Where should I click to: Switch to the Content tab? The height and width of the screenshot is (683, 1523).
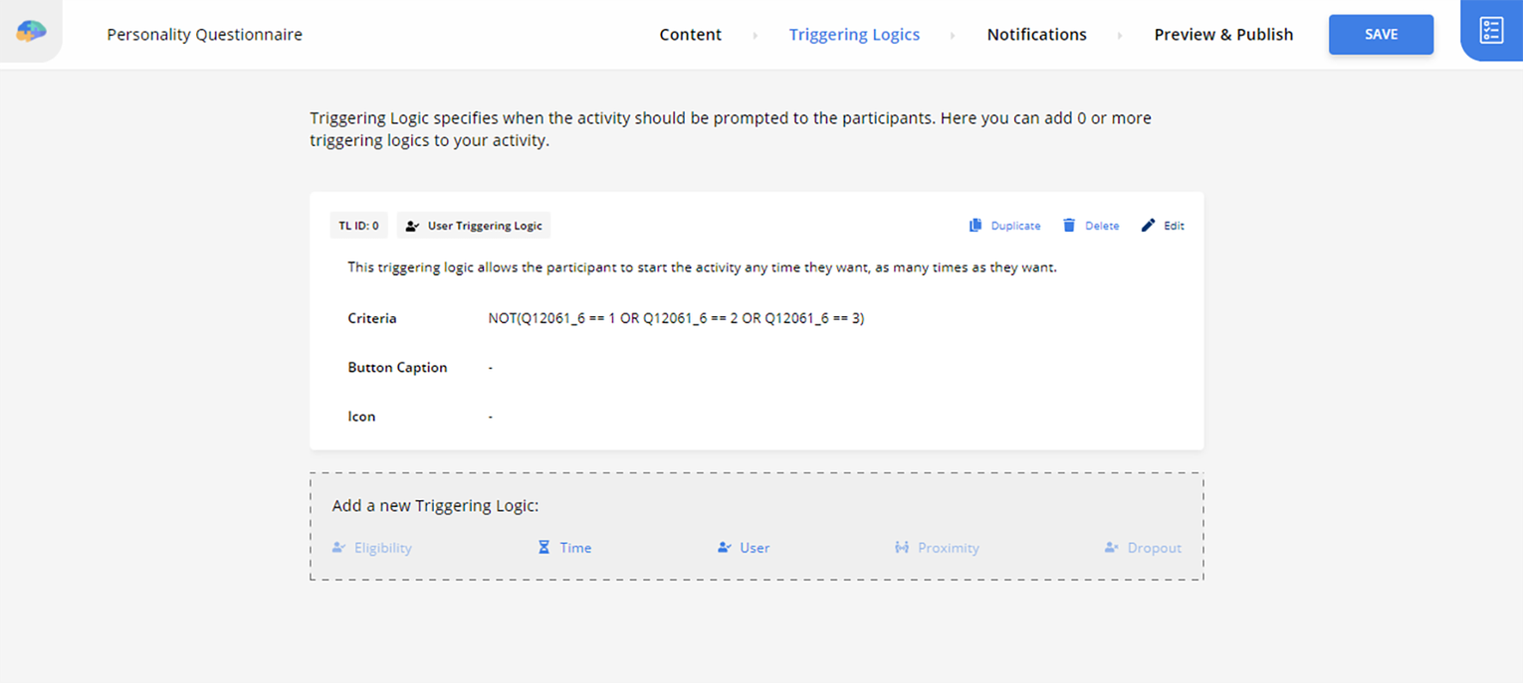click(x=690, y=35)
